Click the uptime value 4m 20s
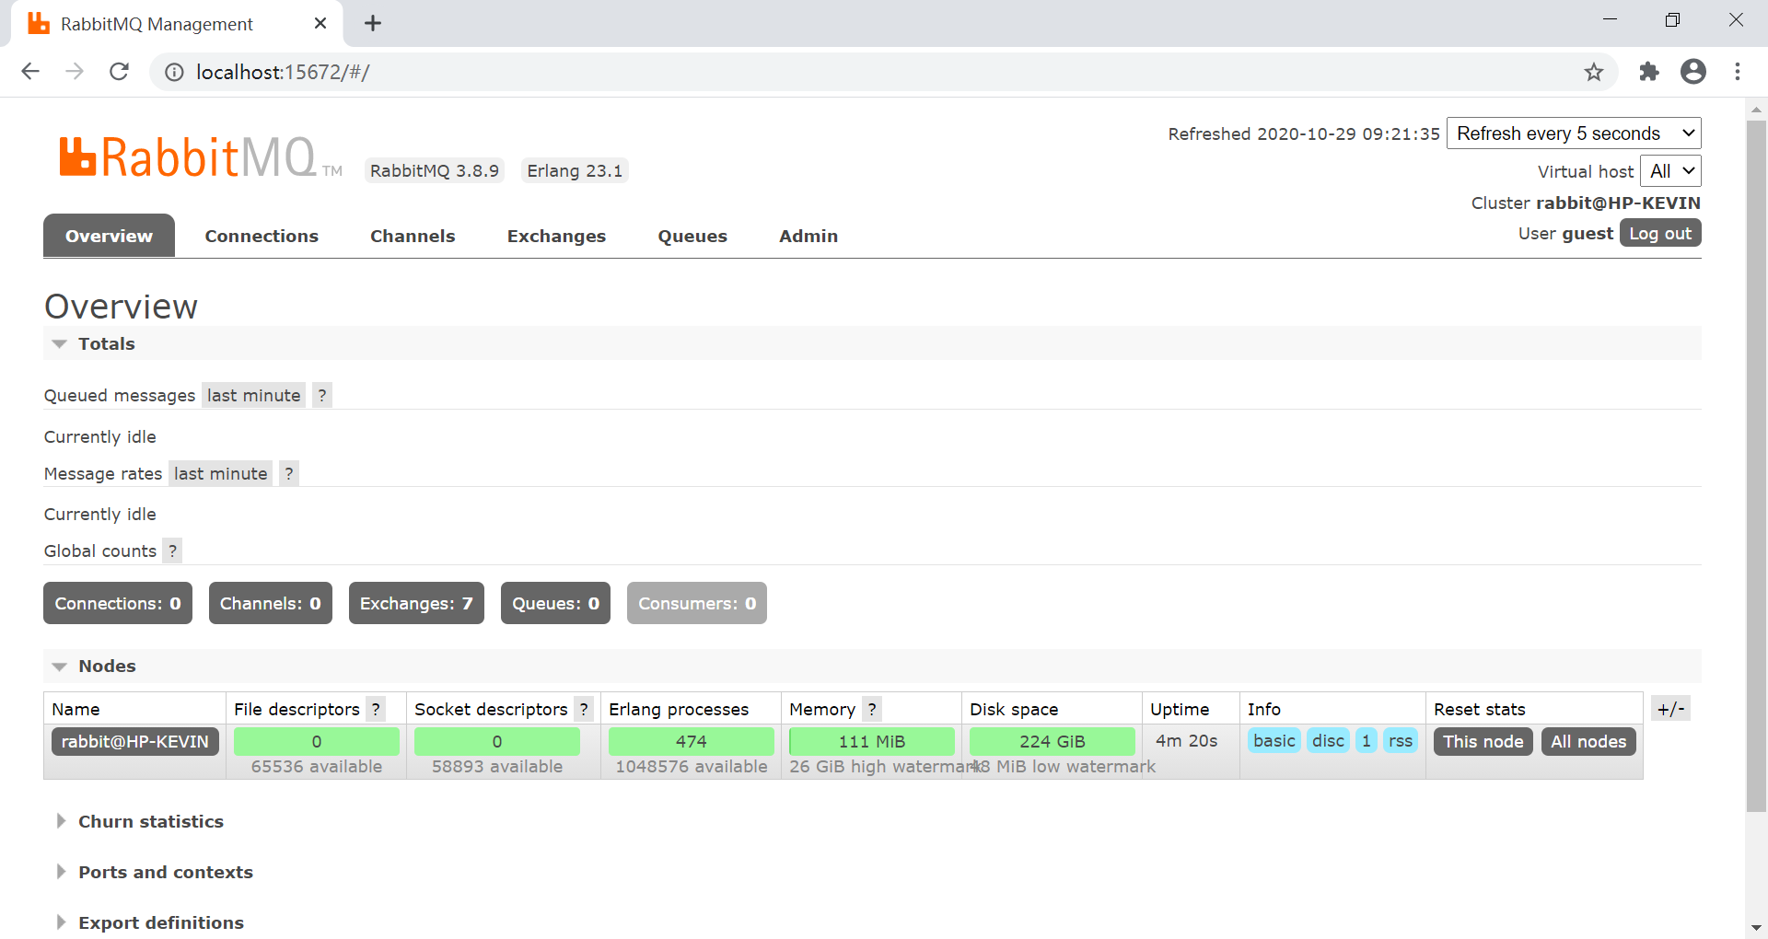This screenshot has width=1768, height=939. click(1187, 741)
